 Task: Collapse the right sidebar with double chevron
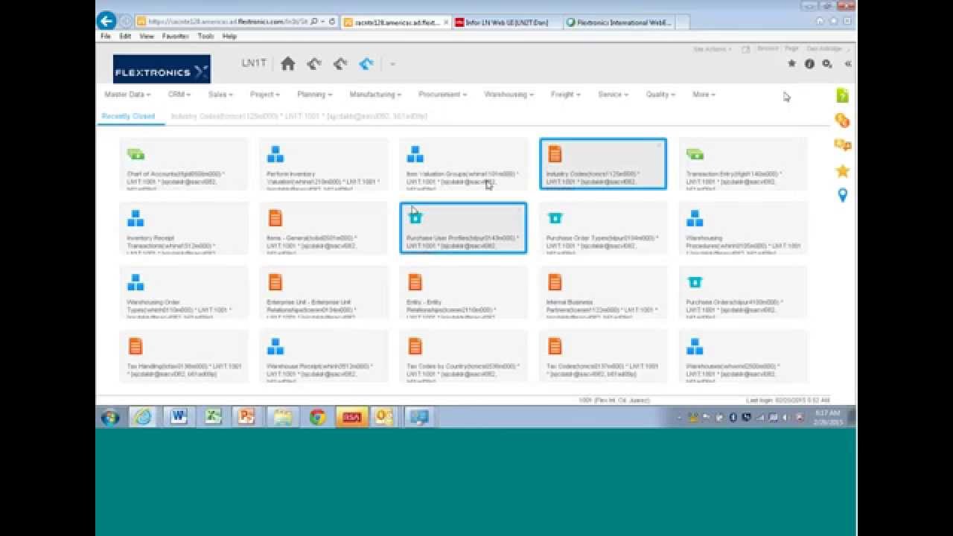point(848,64)
